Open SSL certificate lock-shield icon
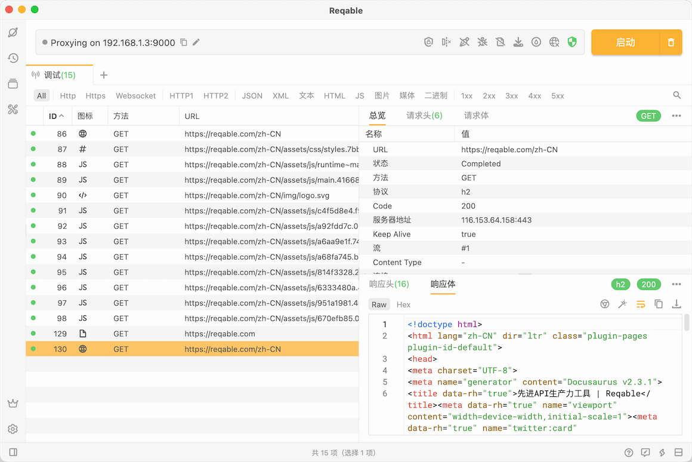The image size is (692, 462). point(428,42)
